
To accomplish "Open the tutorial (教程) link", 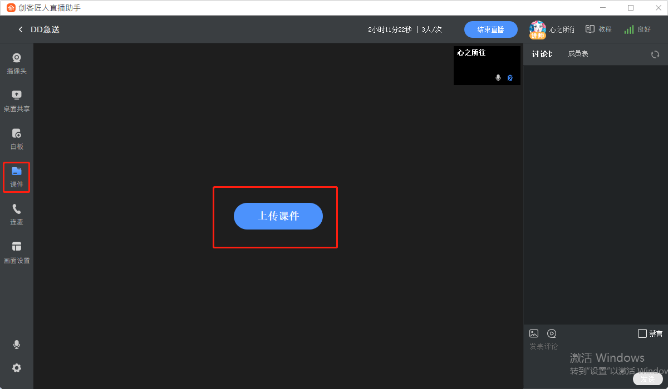I will (598, 29).
